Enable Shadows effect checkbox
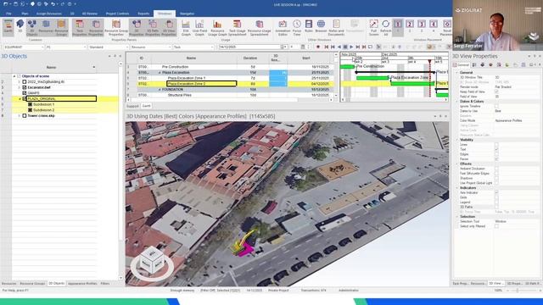This screenshot has width=543, height=305. click(x=496, y=178)
